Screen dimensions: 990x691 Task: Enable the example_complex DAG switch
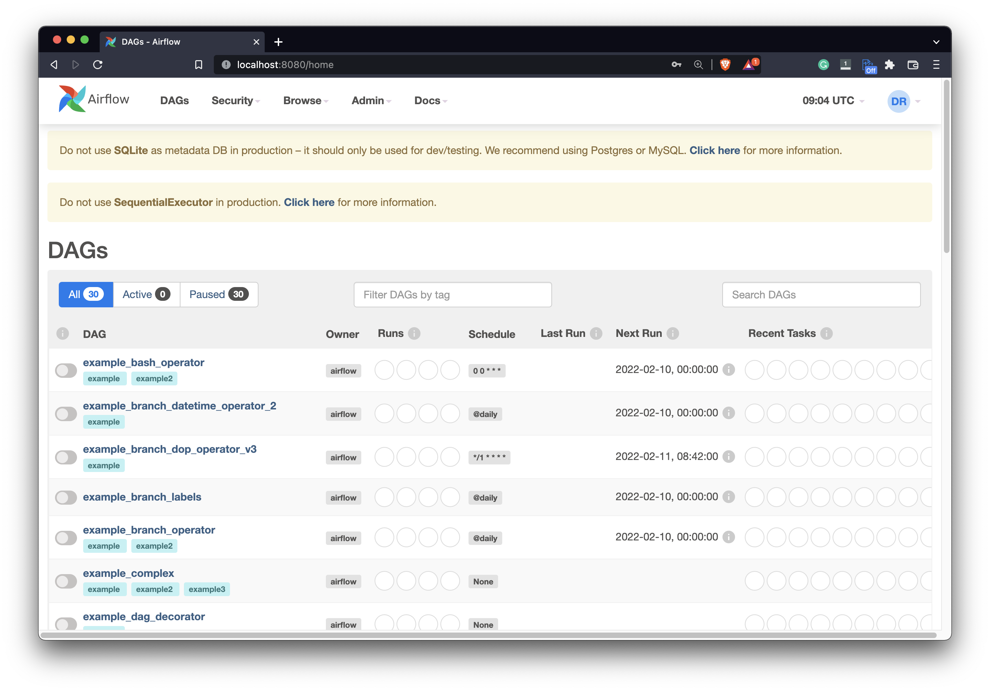pos(66,581)
